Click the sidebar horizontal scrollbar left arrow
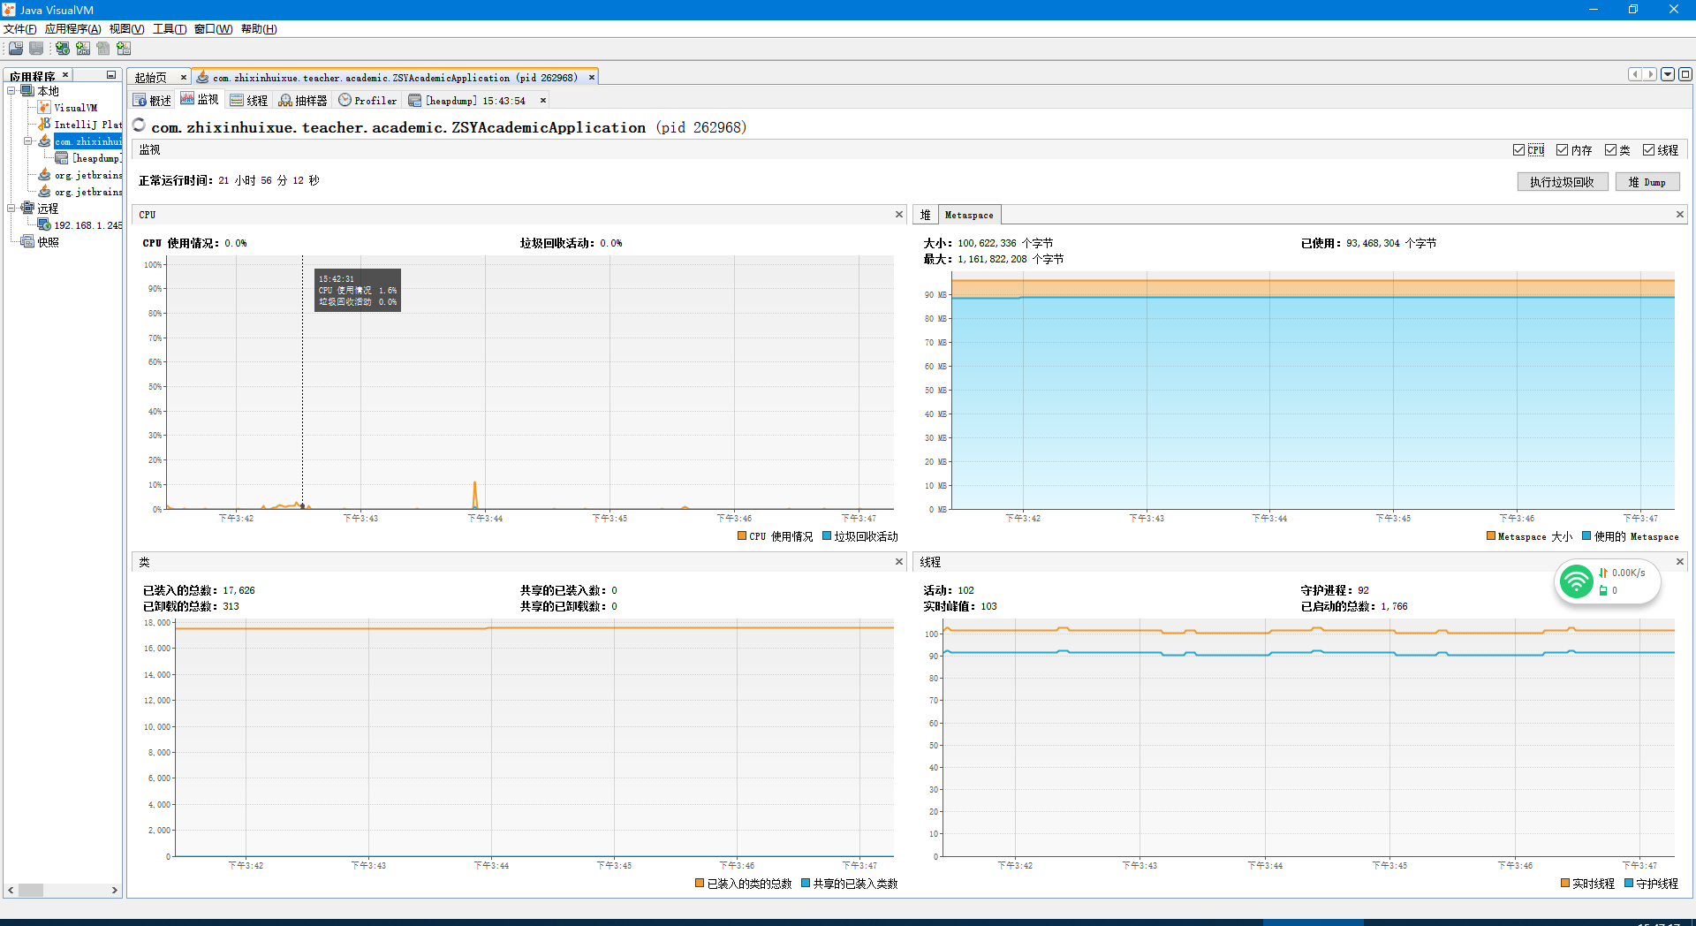 pos(11,890)
